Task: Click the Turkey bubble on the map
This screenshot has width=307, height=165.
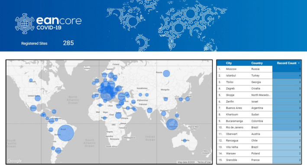Action: (122, 97)
